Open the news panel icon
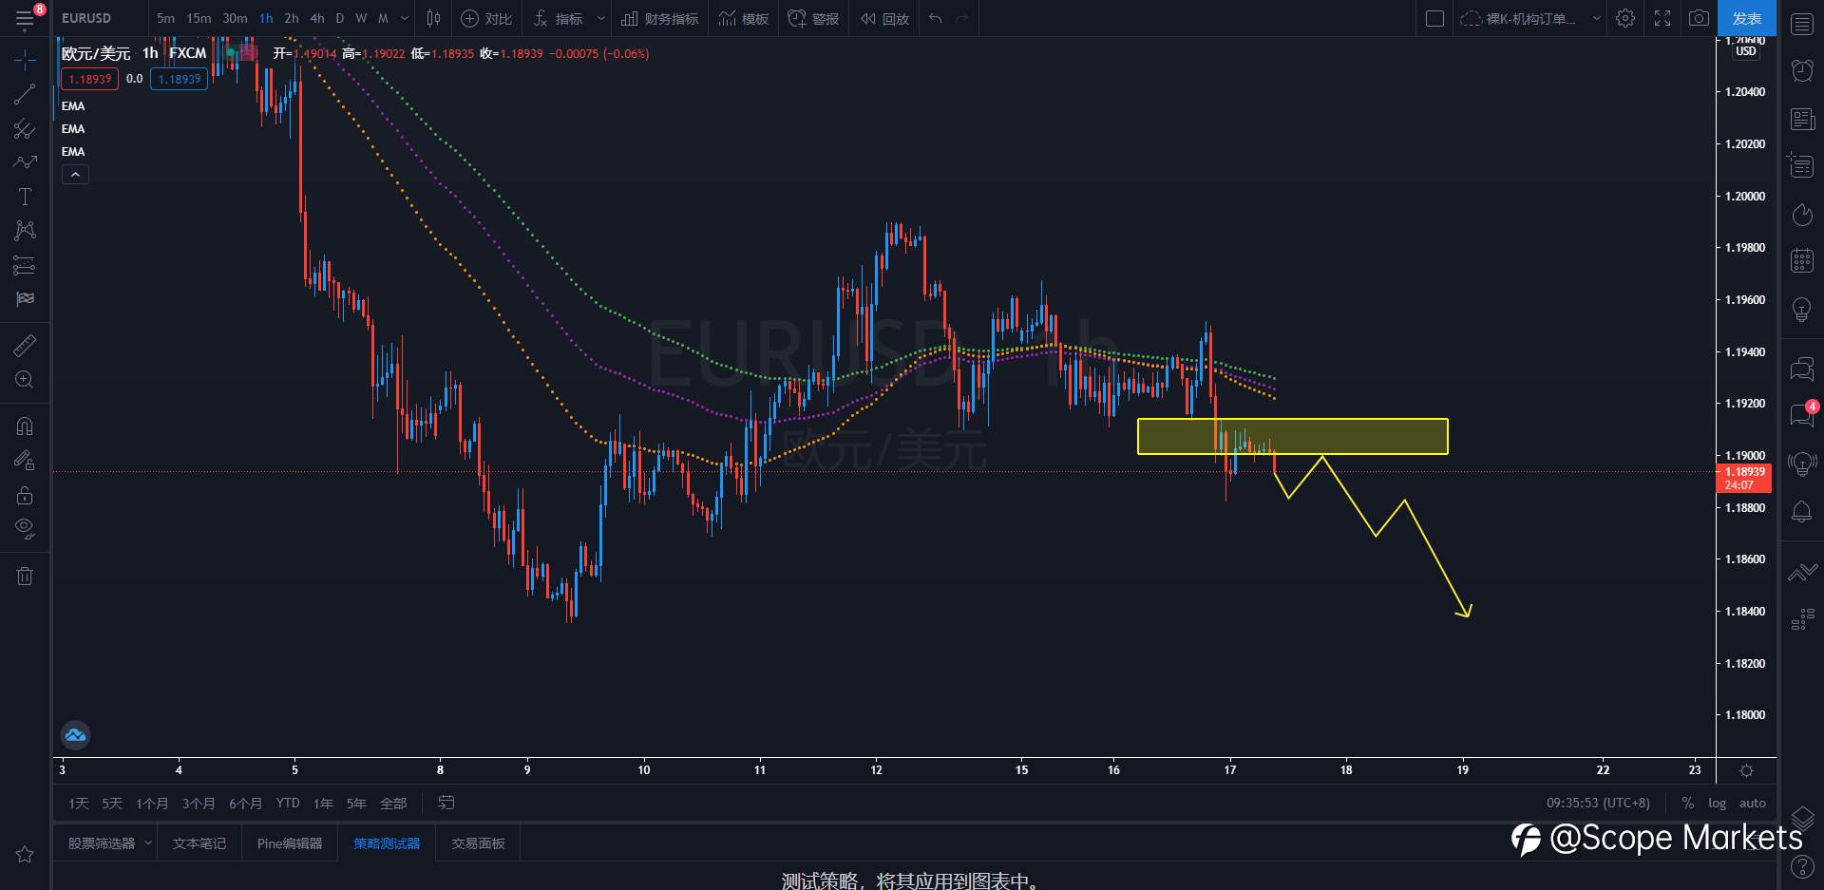Viewport: 1824px width, 890px height. pyautogui.click(x=1802, y=119)
